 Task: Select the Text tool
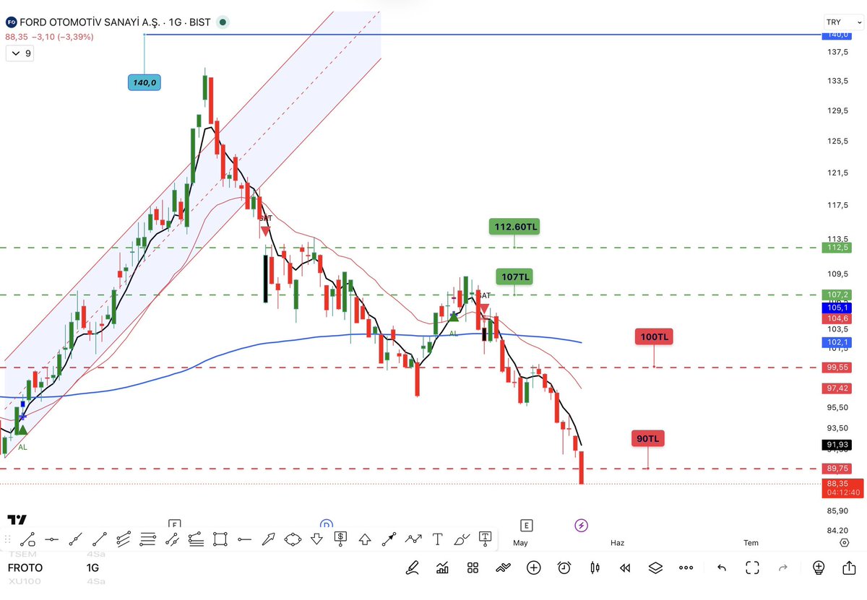coord(437,539)
